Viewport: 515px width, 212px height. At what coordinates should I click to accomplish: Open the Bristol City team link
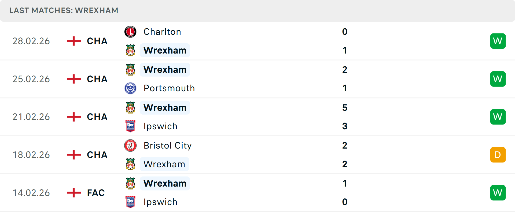tap(168, 146)
